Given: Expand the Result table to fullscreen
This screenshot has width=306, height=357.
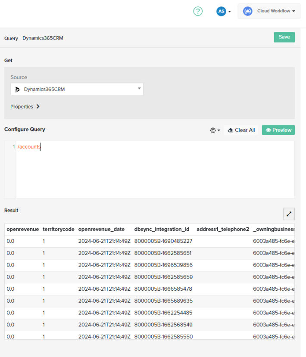Looking at the screenshot, I should 289,214.
